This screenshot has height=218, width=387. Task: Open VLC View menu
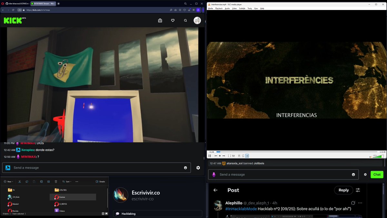(256, 8)
